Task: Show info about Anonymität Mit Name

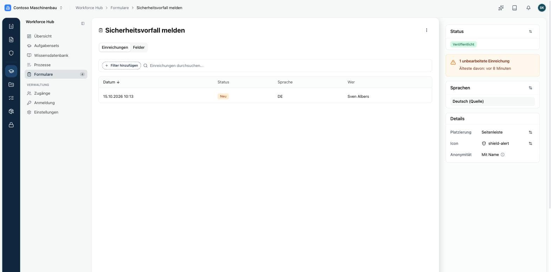Action: 503,155
